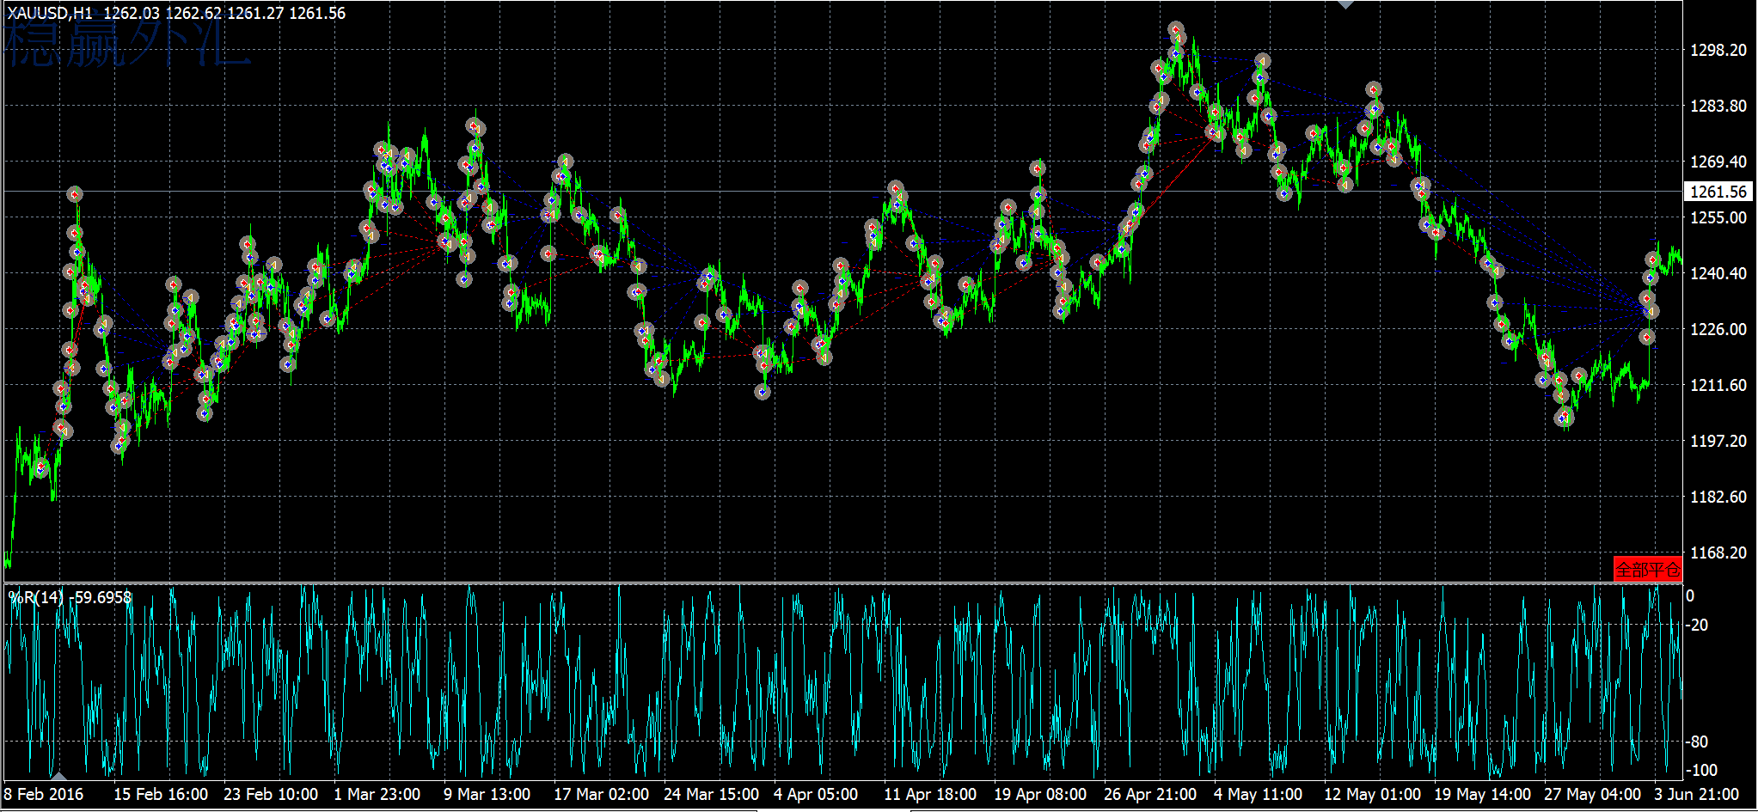Click the -100 level on the %R scale
This screenshot has width=1758, height=812.
coord(1701,770)
